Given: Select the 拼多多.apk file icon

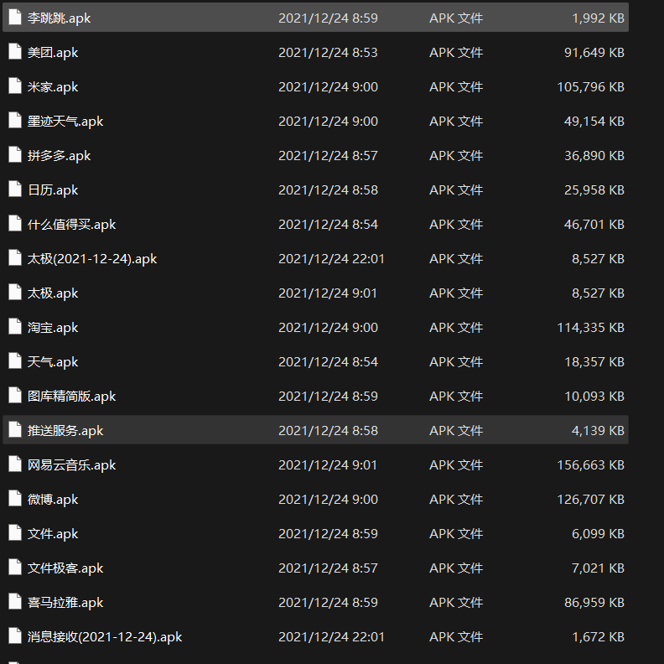Looking at the screenshot, I should point(14,155).
